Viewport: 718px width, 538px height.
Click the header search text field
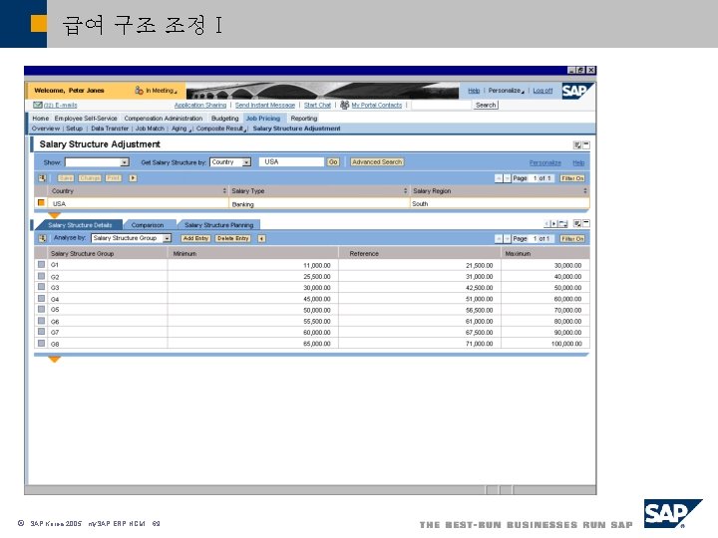(x=442, y=105)
